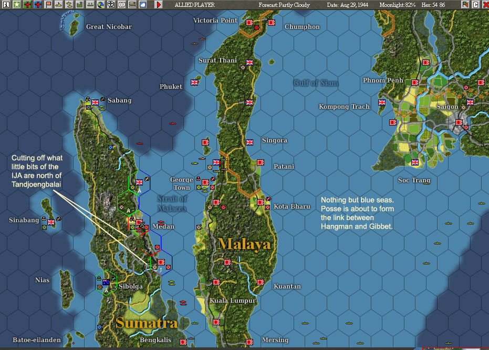Image resolution: width=489 pixels, height=350 pixels.
Task: Click the grey-green vessel toolbar icon
Action: (x=90, y=4)
